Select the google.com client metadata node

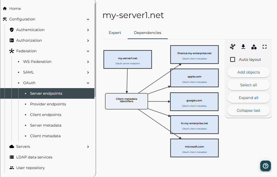pyautogui.click(x=194, y=102)
